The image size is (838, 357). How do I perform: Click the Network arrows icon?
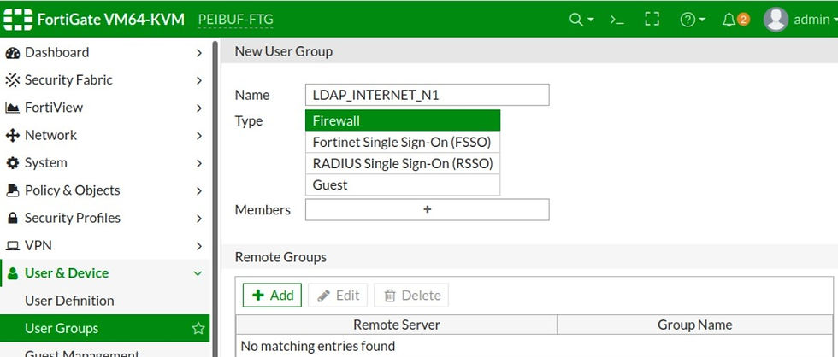[12, 136]
